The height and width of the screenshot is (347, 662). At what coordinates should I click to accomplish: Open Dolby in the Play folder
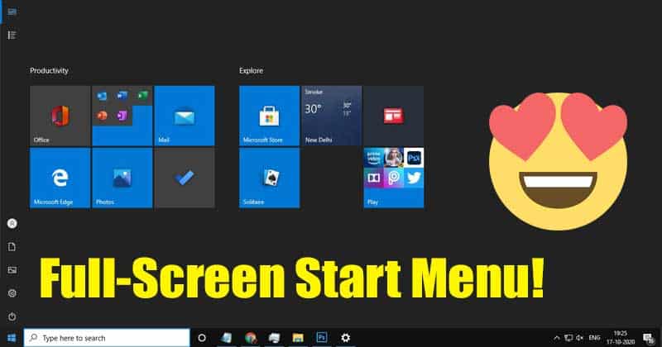(373, 178)
